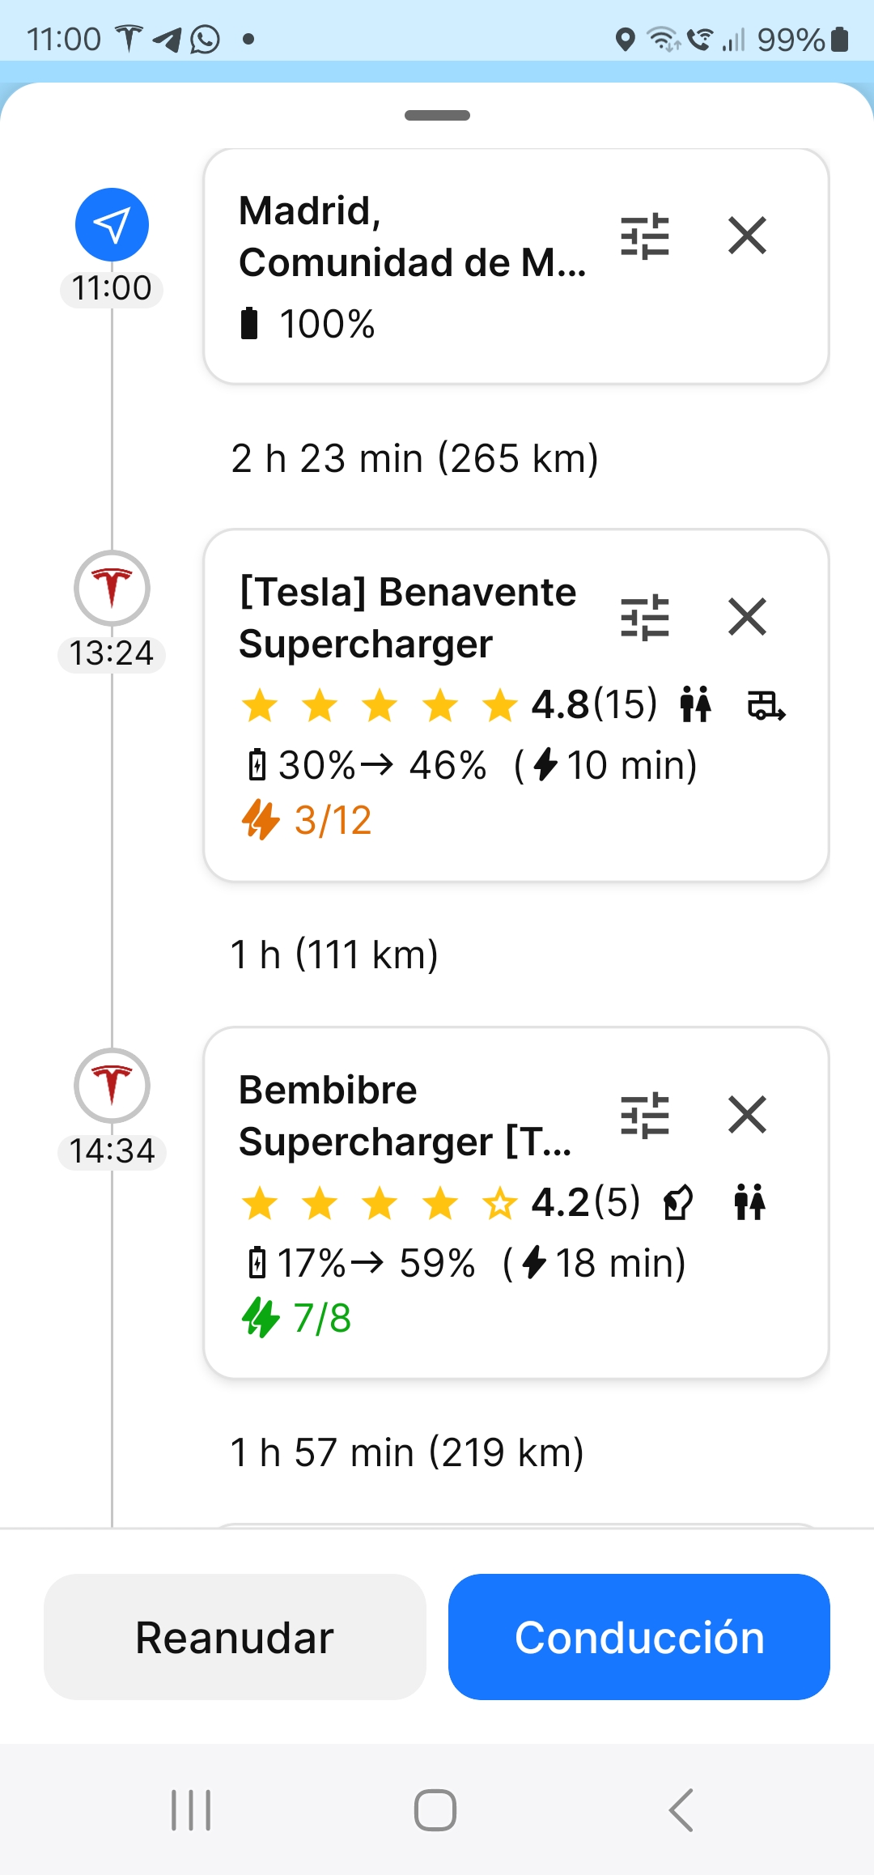Screen dimensions: 874x1875
Task: Tap Tesla logo marker at 14:34
Action: coord(112,1086)
